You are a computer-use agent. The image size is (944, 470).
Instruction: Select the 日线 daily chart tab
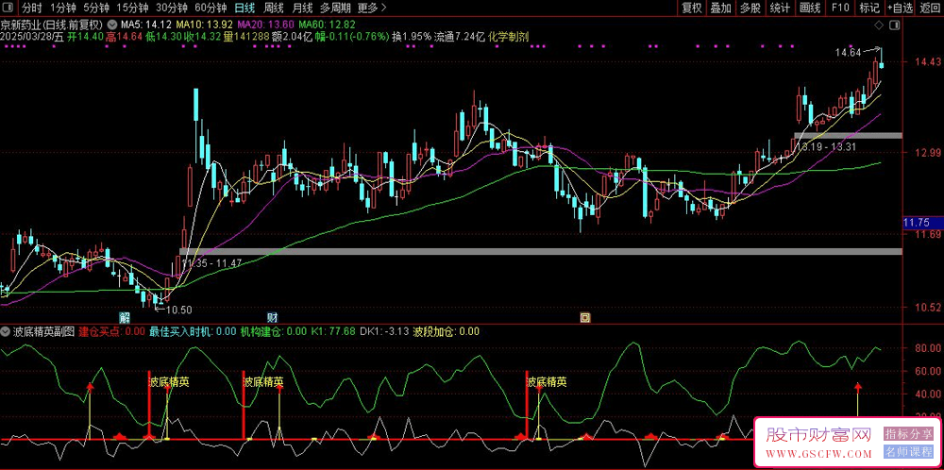point(244,8)
